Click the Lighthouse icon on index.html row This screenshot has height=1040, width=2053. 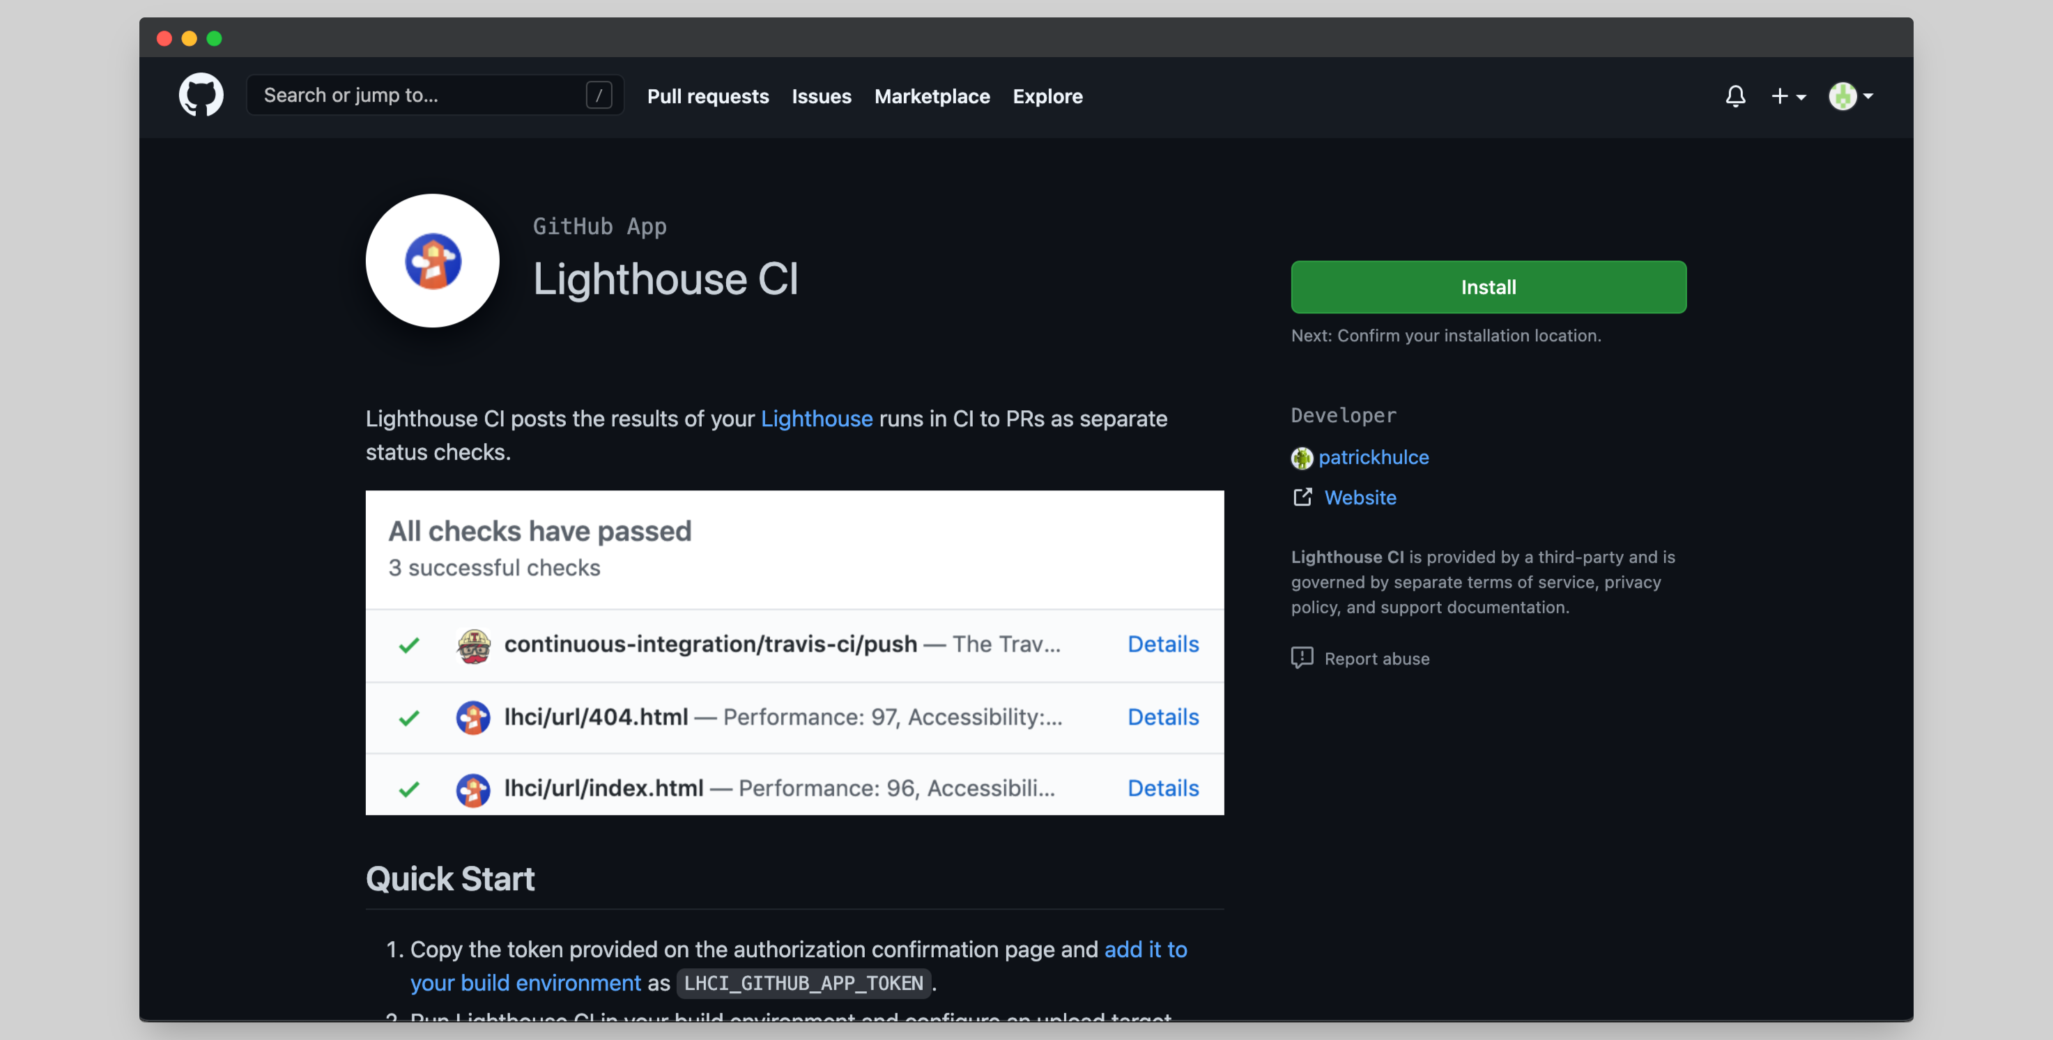click(472, 790)
